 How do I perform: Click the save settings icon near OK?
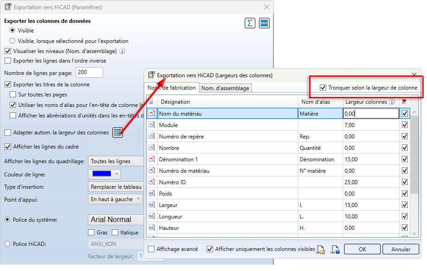click(335, 249)
